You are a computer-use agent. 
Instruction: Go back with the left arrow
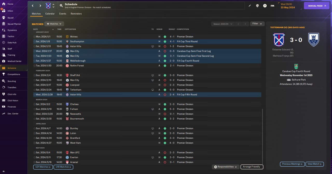click(x=33, y=6)
